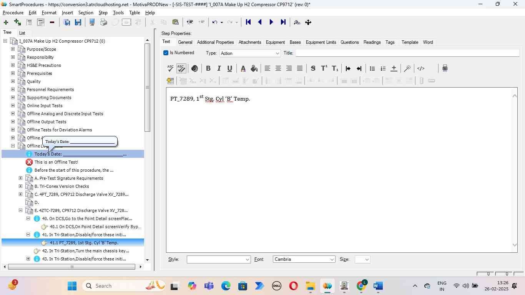Screen dimensions: 525x295
Task: Apply superscript formatting
Action: click(324, 68)
